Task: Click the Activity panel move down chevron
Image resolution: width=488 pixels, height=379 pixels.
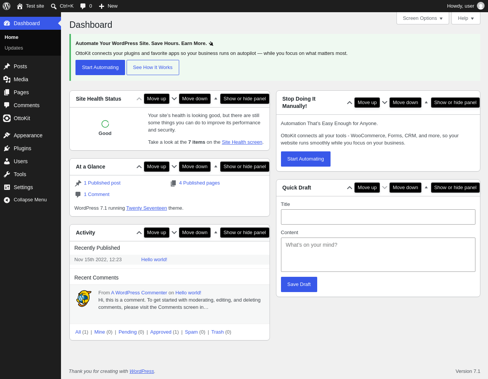Action: coord(174,233)
